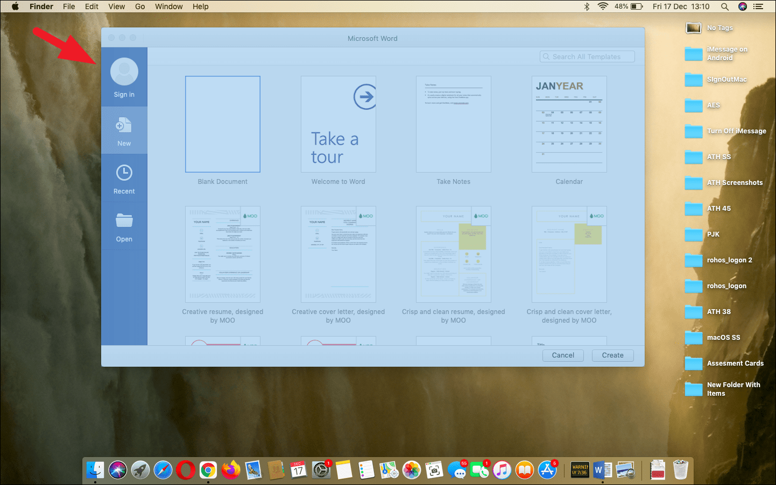The height and width of the screenshot is (485, 776).
Task: Select the Blank Document template
Action: [223, 124]
